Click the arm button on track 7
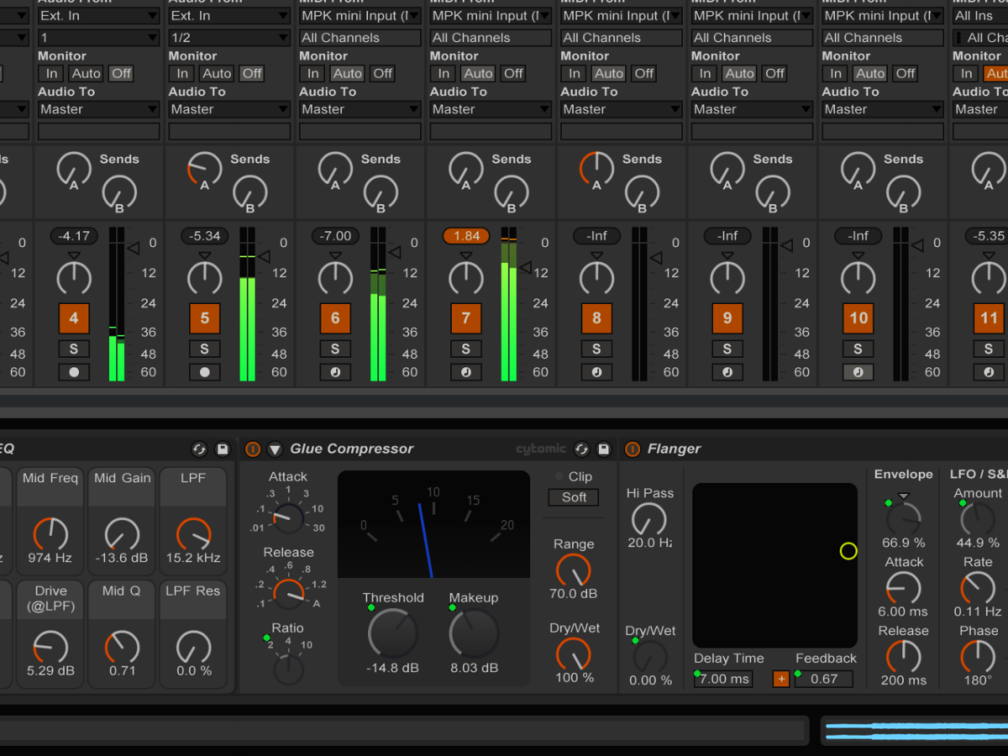This screenshot has height=756, width=1008. point(466,372)
